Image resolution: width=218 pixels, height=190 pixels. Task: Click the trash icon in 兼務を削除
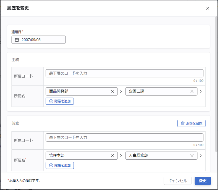(x=183, y=123)
